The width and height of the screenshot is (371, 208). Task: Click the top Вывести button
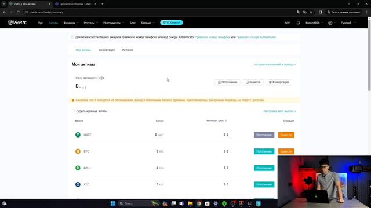pos(253,82)
